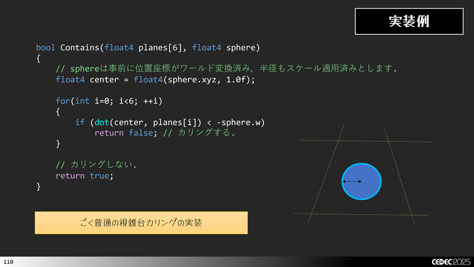
Task: Click the for(int i=0; i<6; ++i) line
Action: pos(109,101)
